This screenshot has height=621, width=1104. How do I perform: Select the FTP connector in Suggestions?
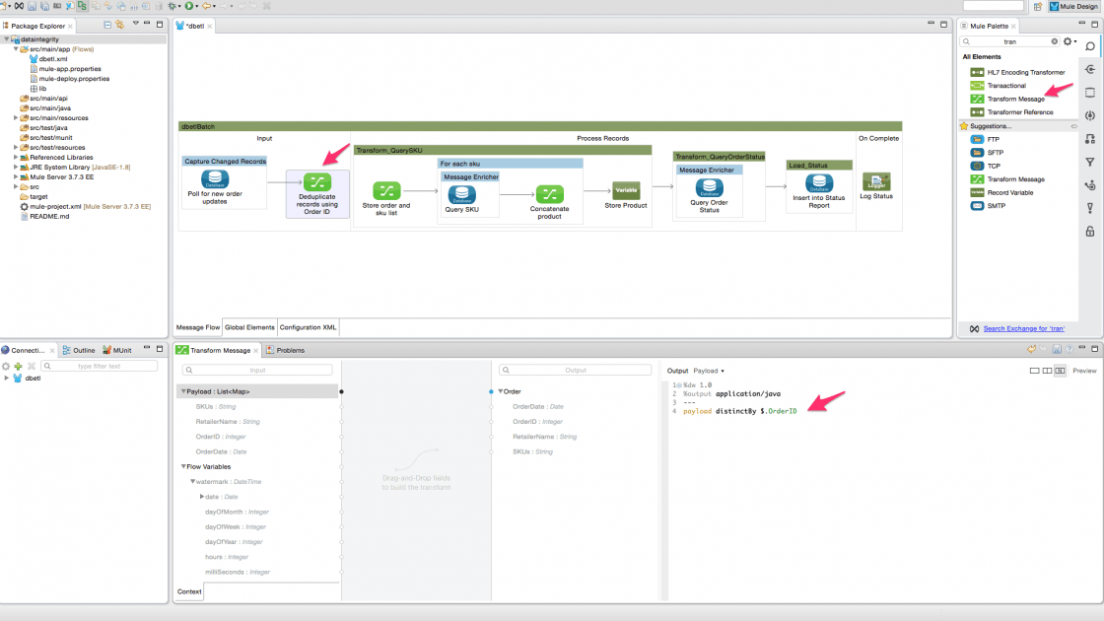click(x=995, y=139)
